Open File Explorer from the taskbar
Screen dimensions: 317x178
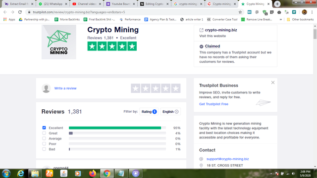(x=35, y=174)
